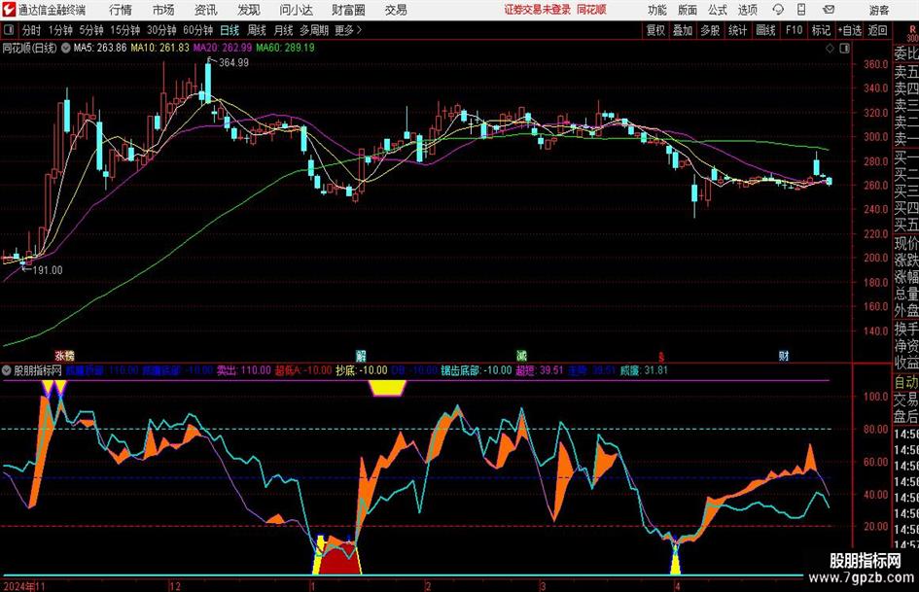Click the mobile phone icon in title bar
Viewport: 919px width, 592px height.
click(x=801, y=10)
